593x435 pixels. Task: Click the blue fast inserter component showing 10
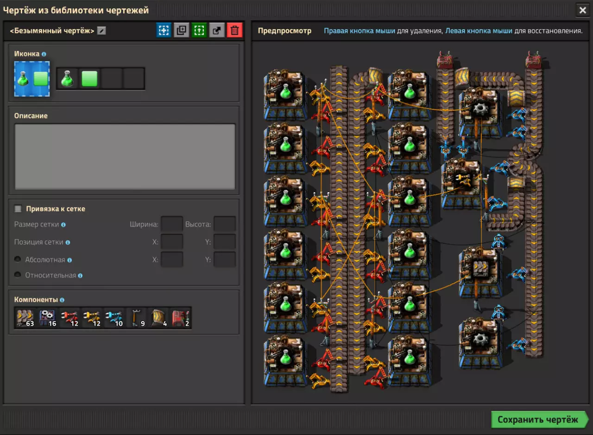[x=114, y=318]
